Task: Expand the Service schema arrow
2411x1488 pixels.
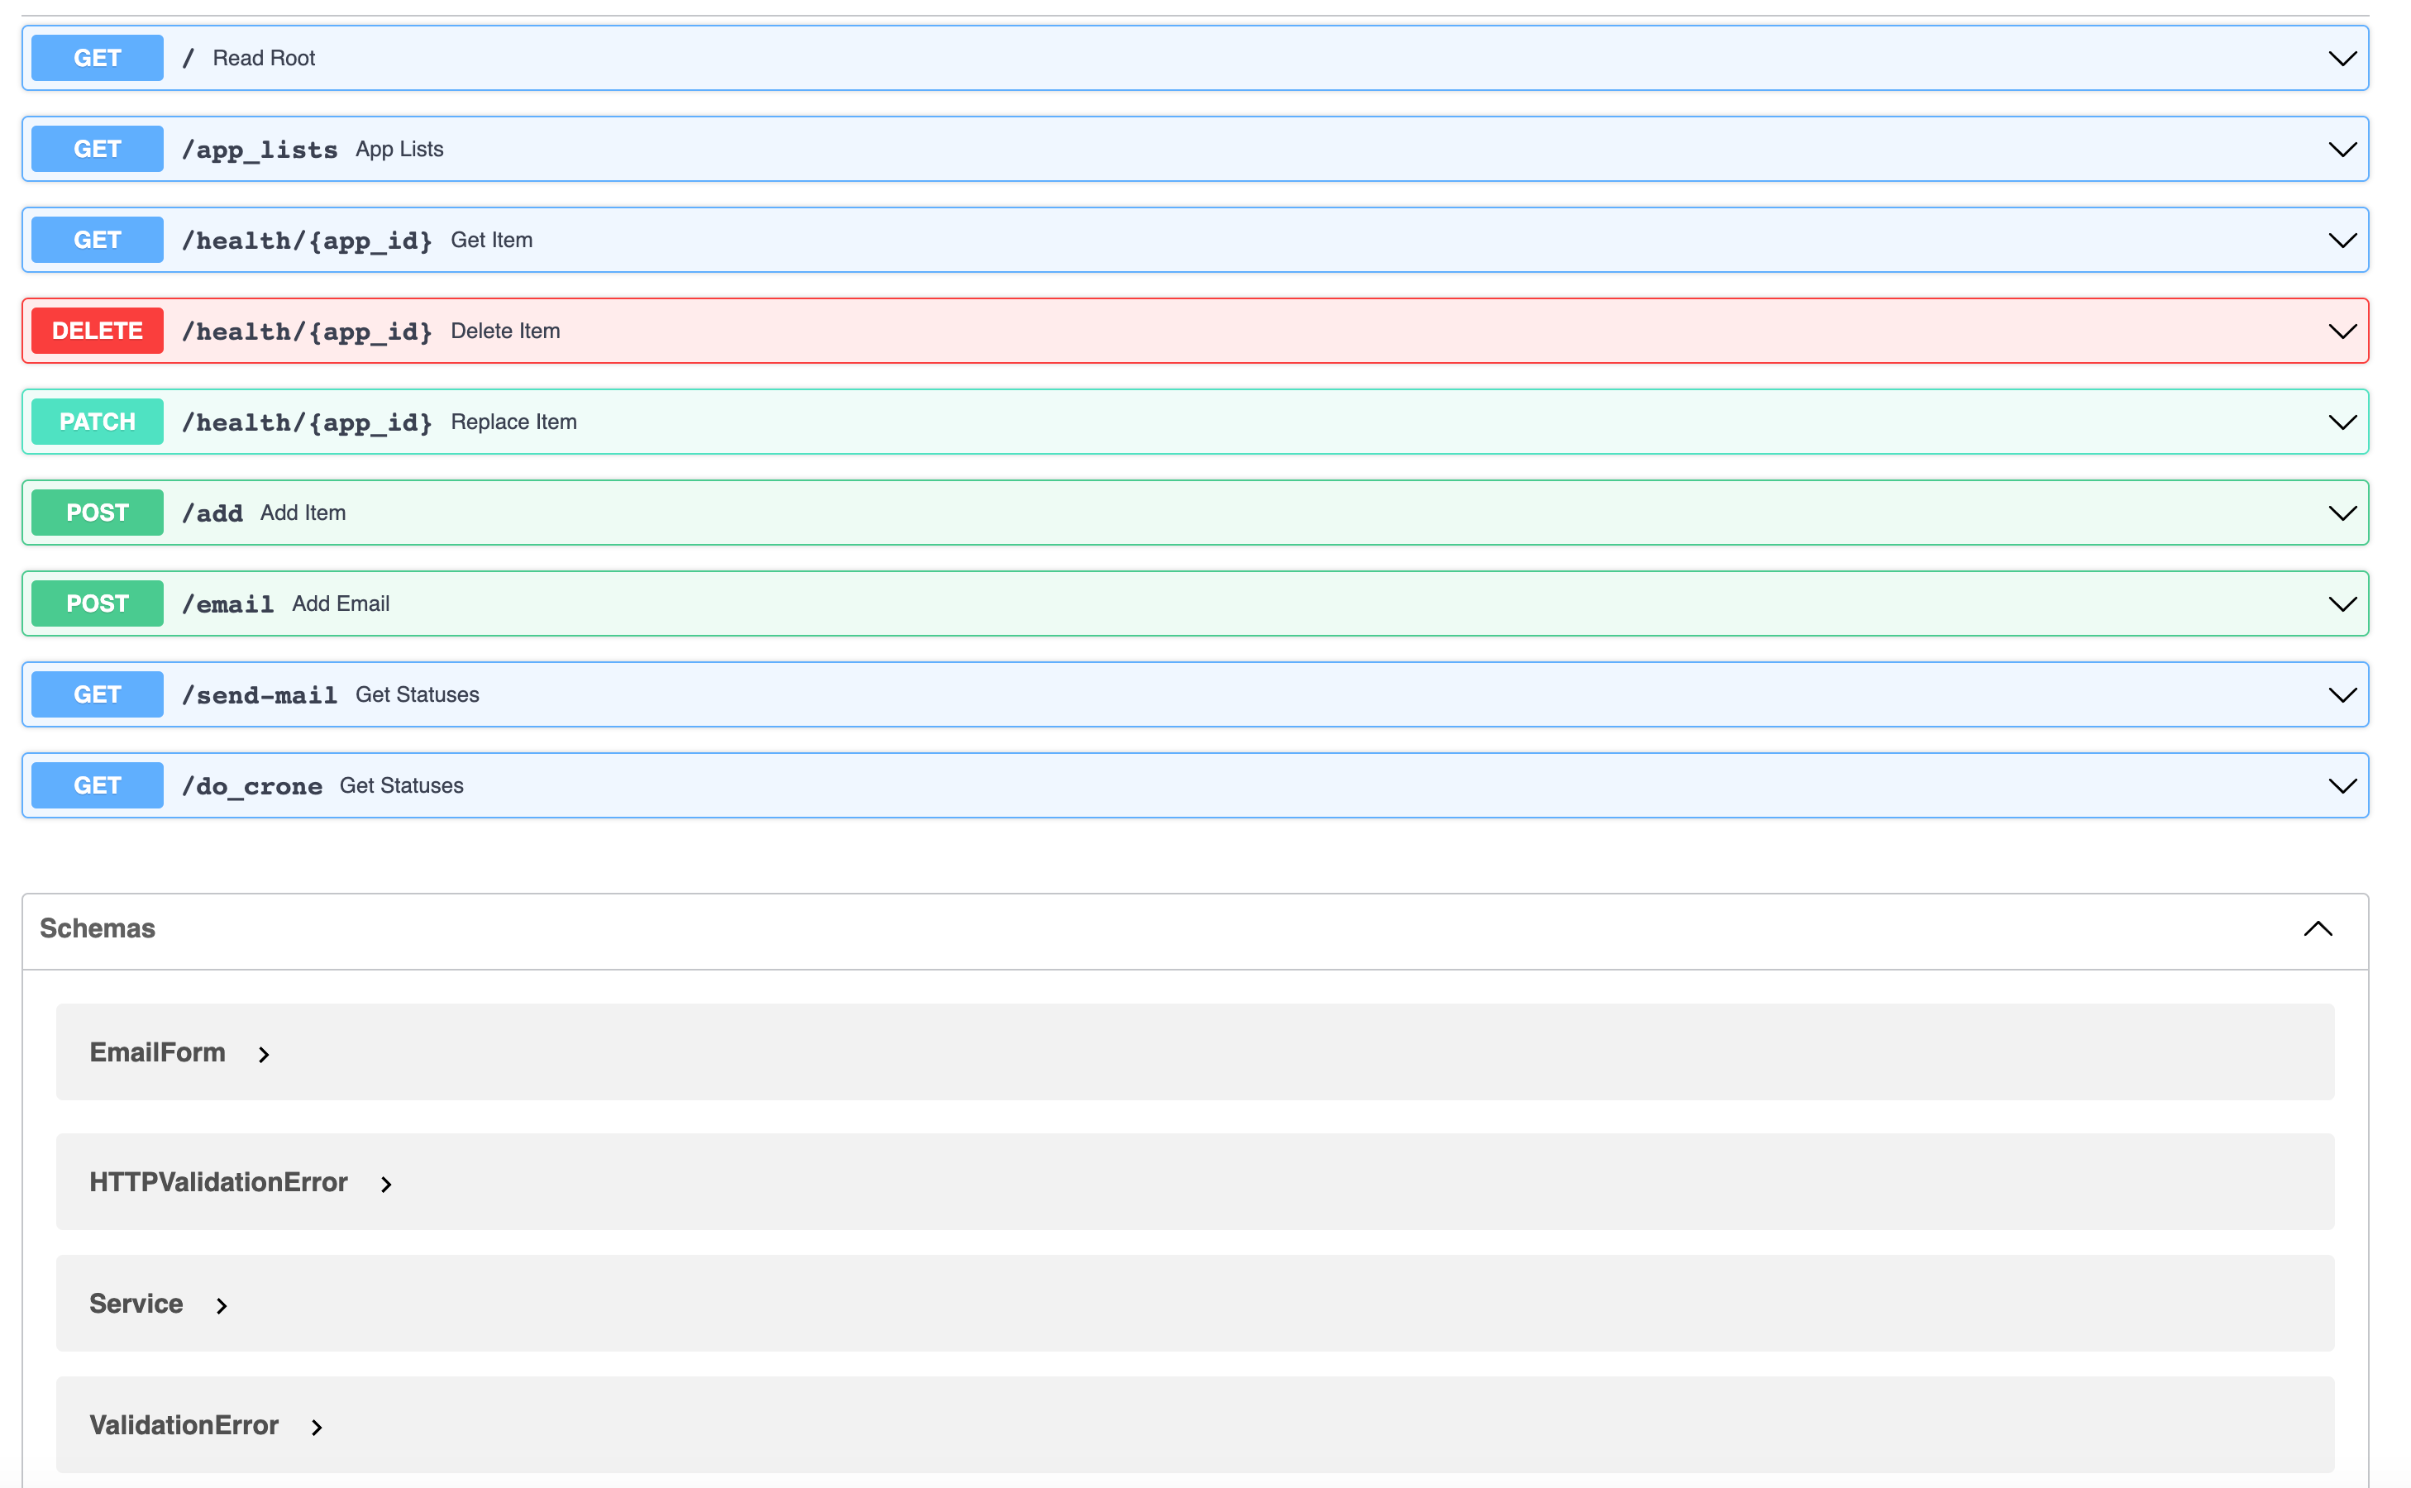Action: tap(222, 1306)
